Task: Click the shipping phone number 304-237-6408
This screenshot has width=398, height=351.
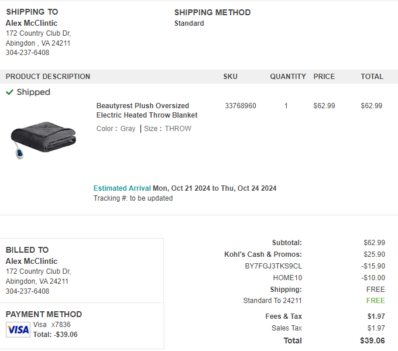Action: (28, 53)
